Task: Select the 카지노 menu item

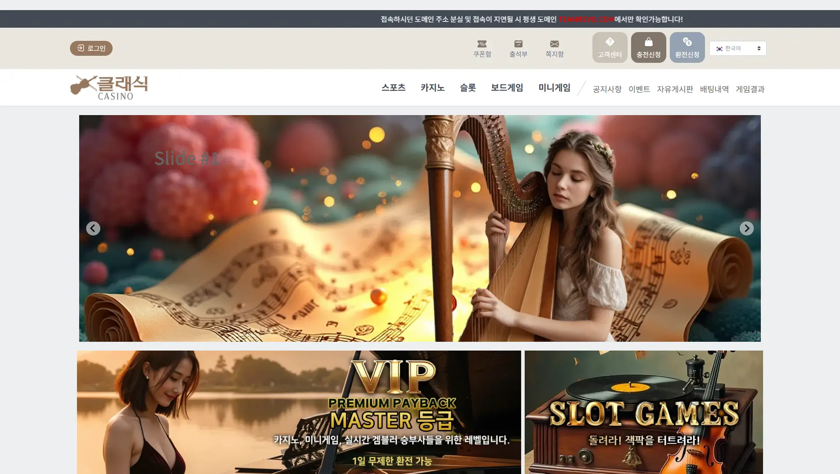Action: coord(432,88)
